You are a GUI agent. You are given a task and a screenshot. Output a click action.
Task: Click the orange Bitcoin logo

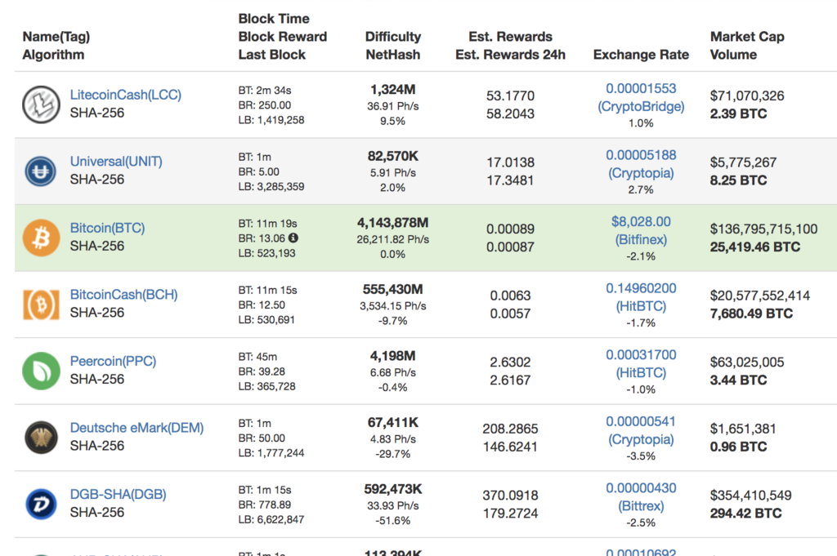41,238
